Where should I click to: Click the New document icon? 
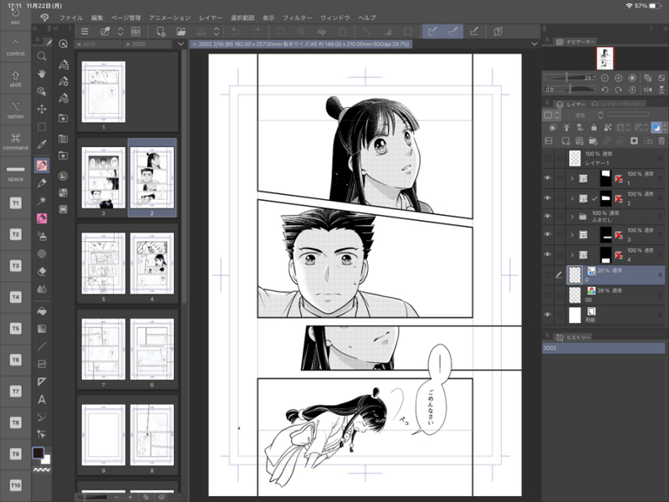click(161, 31)
